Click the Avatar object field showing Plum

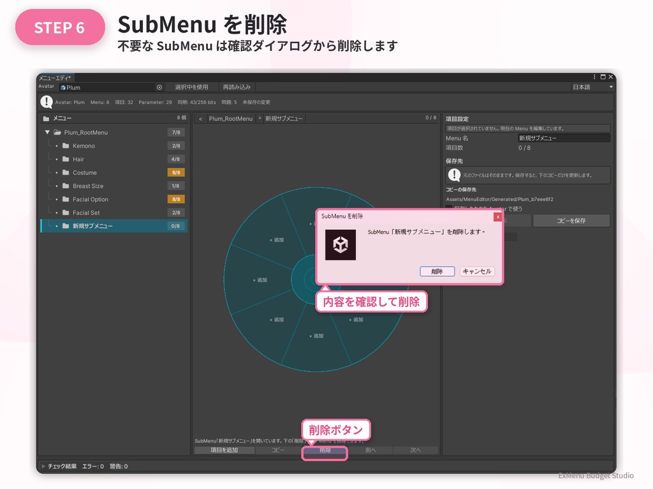111,87
